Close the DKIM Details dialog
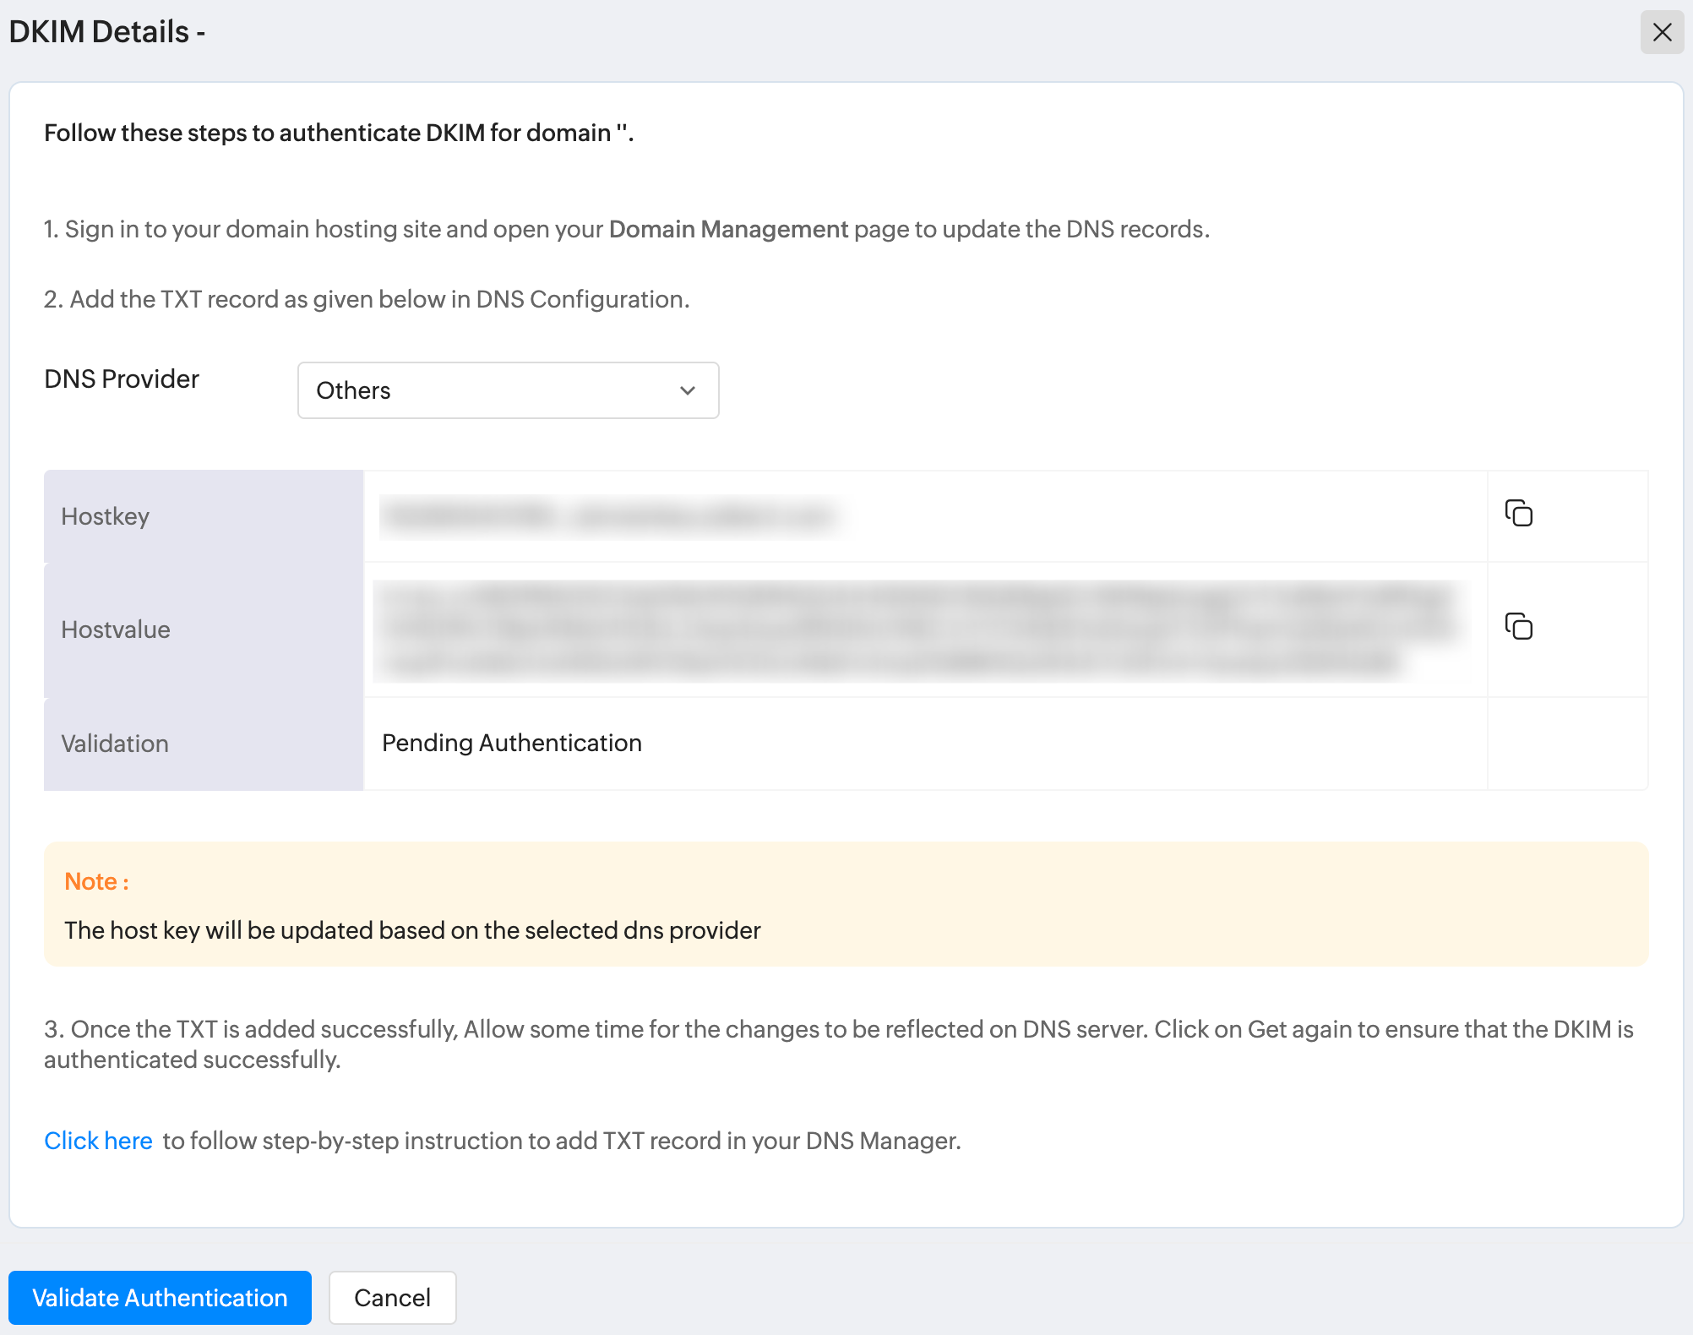Viewport: 1693px width, 1335px height. pos(1662,32)
